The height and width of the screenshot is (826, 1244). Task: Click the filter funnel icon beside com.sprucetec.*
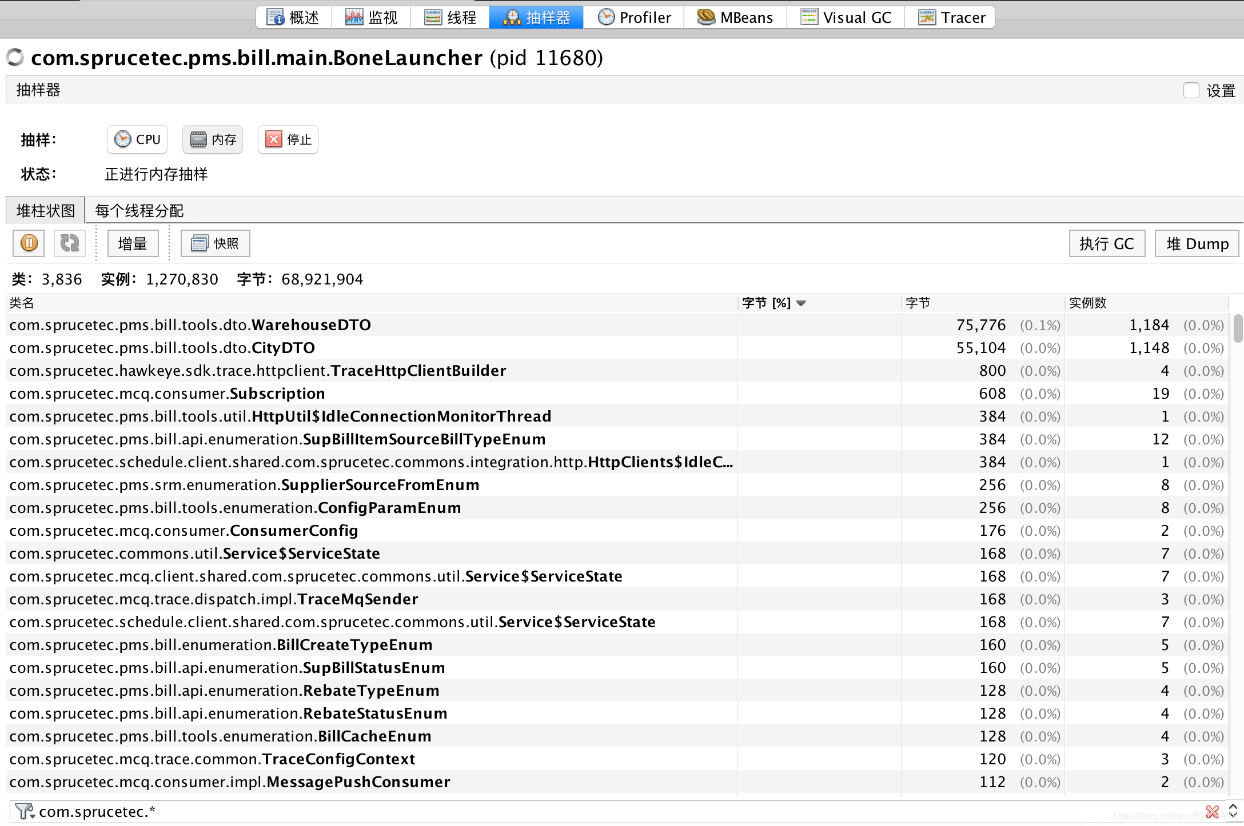23,811
